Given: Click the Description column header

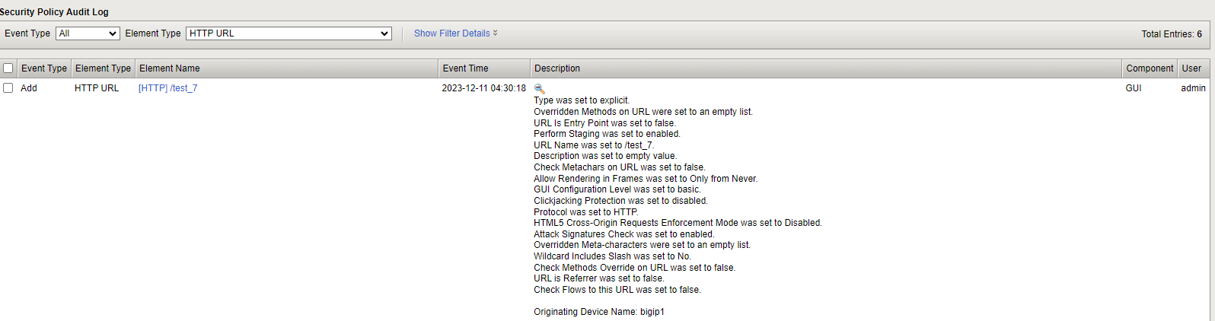Looking at the screenshot, I should click(557, 68).
